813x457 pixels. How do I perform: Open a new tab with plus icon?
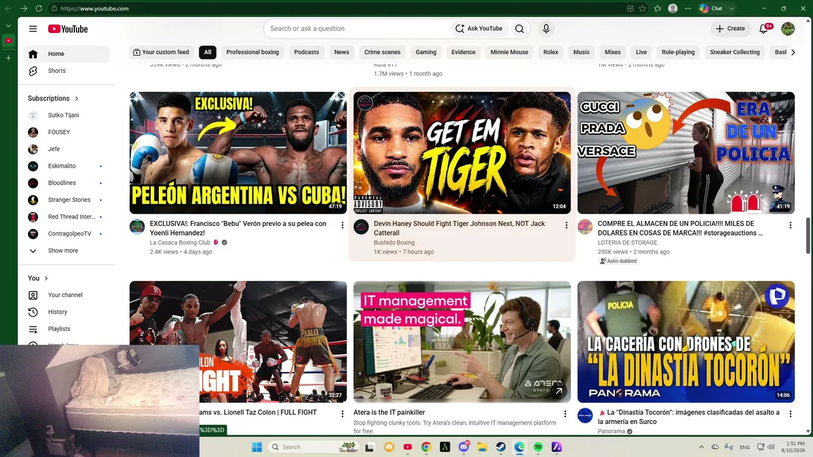coord(8,58)
